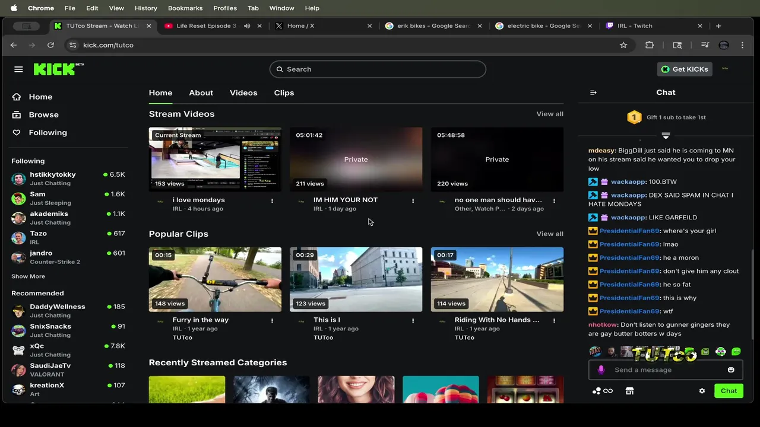The image size is (760, 427).
Task: Open the Profiles menu in the menu bar
Action: coord(225,8)
